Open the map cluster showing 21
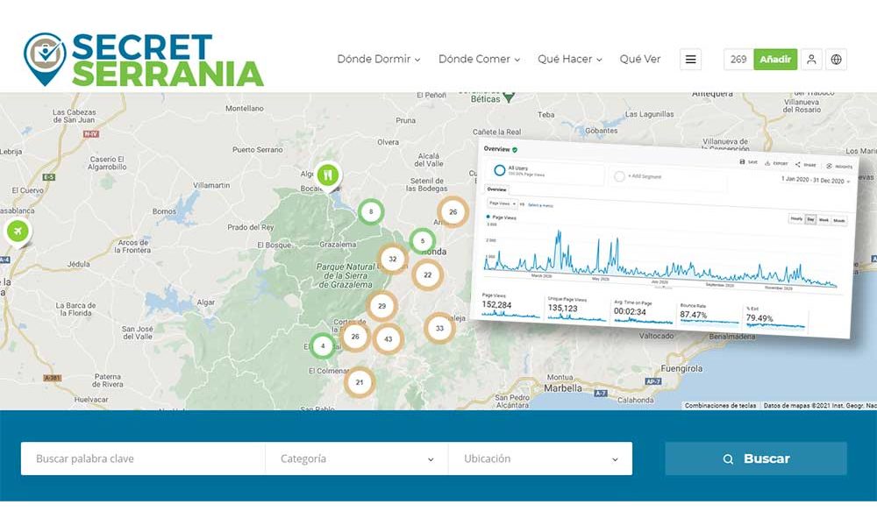The image size is (877, 526). [x=359, y=382]
